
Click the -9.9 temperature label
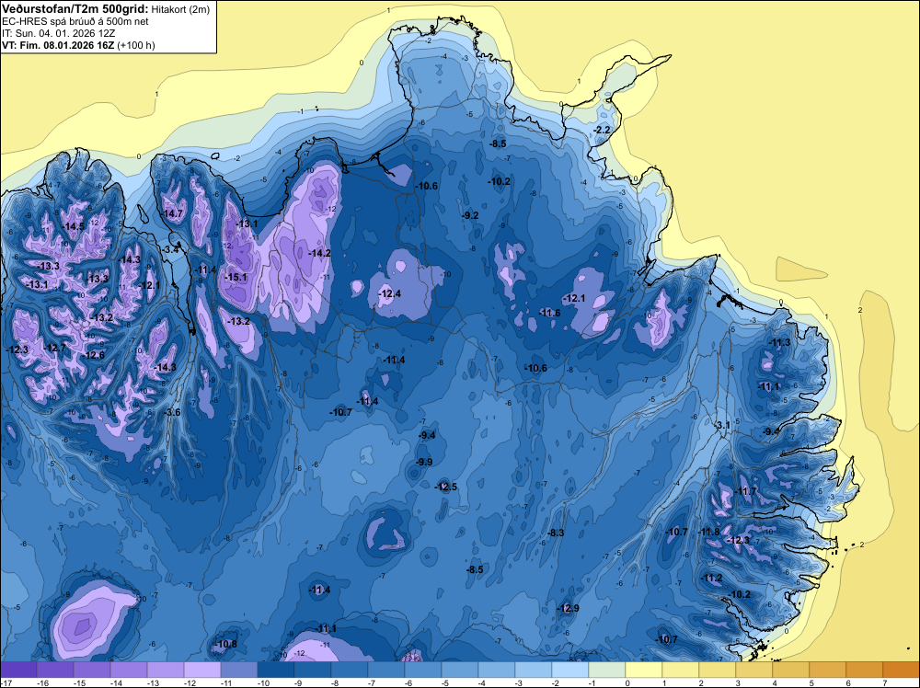[424, 462]
